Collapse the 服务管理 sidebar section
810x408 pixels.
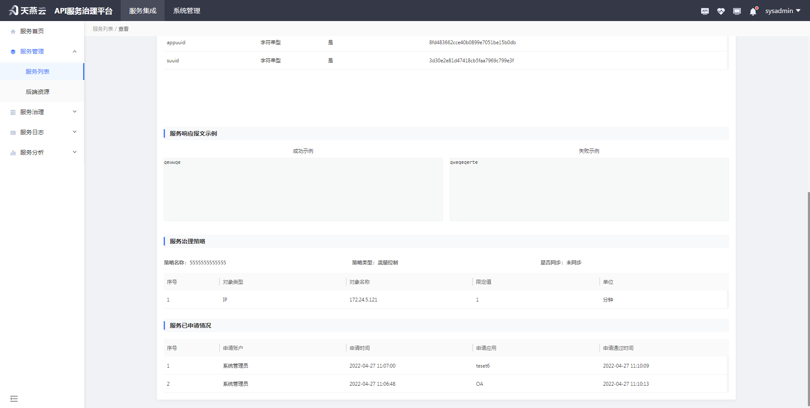point(75,51)
